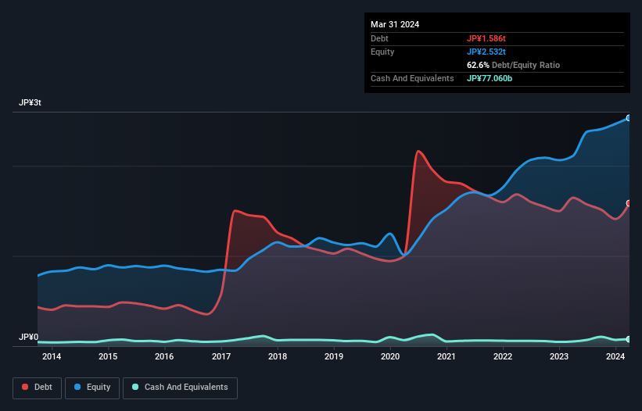Select the Cash endpoint marker at 2024
This screenshot has width=642, height=411.
coord(629,339)
